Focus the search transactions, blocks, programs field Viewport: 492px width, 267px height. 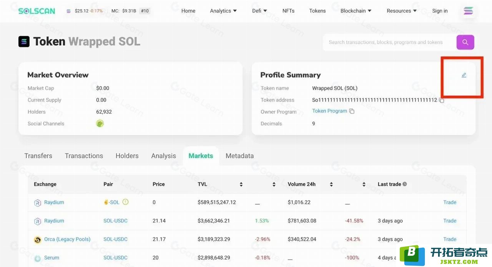(390, 42)
